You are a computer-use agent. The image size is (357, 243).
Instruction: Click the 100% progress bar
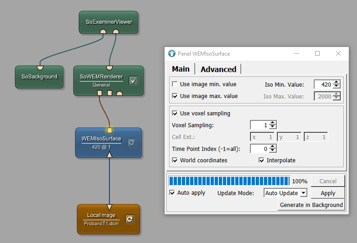tap(229, 181)
